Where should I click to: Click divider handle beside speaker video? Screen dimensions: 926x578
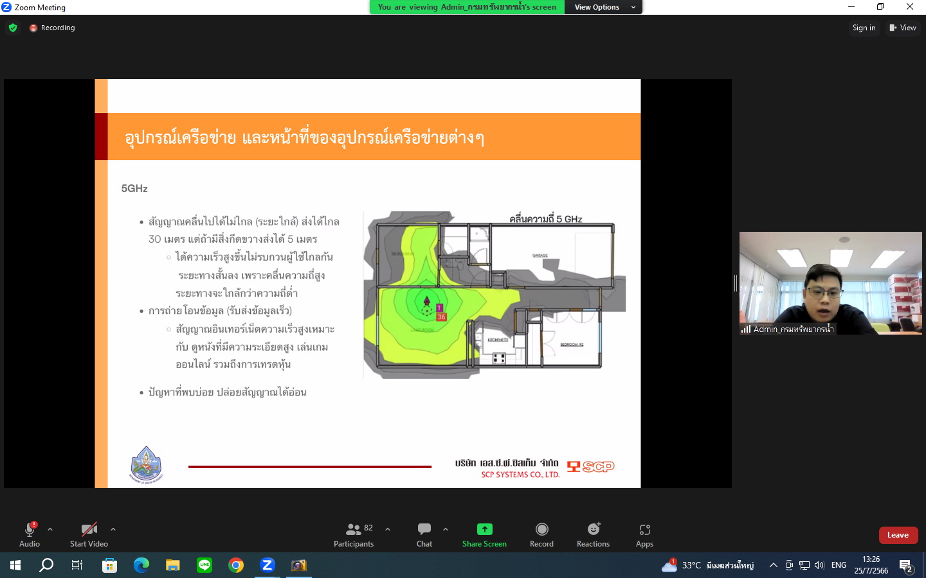pos(736,283)
